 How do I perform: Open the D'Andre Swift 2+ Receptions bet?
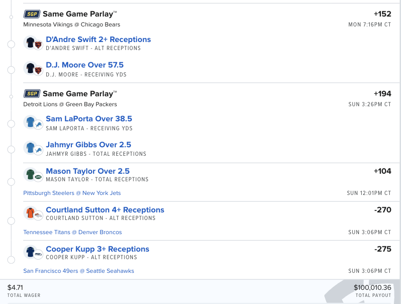[x=98, y=39]
